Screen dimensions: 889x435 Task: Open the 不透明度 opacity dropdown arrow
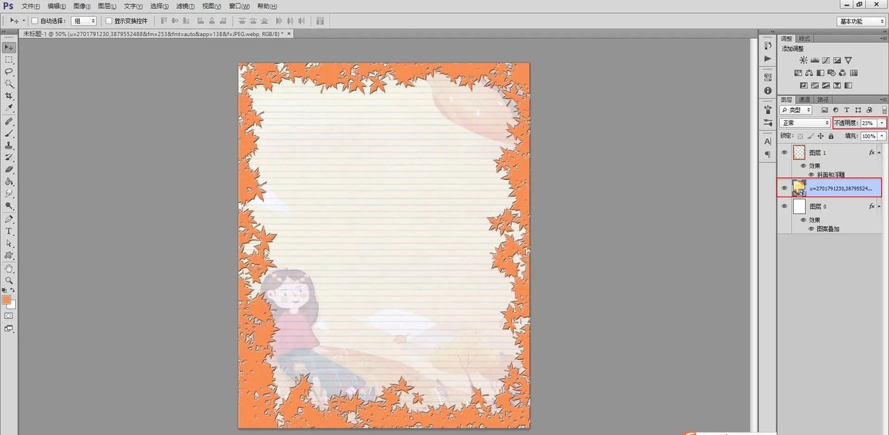pyautogui.click(x=882, y=123)
